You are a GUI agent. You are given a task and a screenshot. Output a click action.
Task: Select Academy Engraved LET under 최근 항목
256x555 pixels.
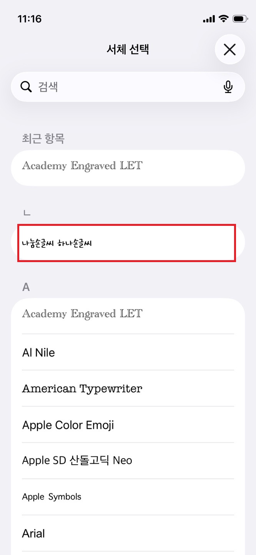[128, 168]
